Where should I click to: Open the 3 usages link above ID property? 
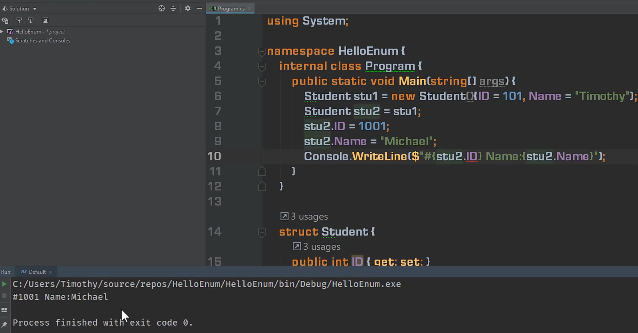322,247
